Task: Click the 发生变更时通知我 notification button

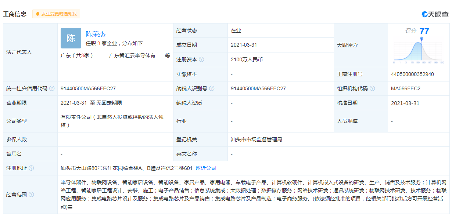Action: click(56, 14)
